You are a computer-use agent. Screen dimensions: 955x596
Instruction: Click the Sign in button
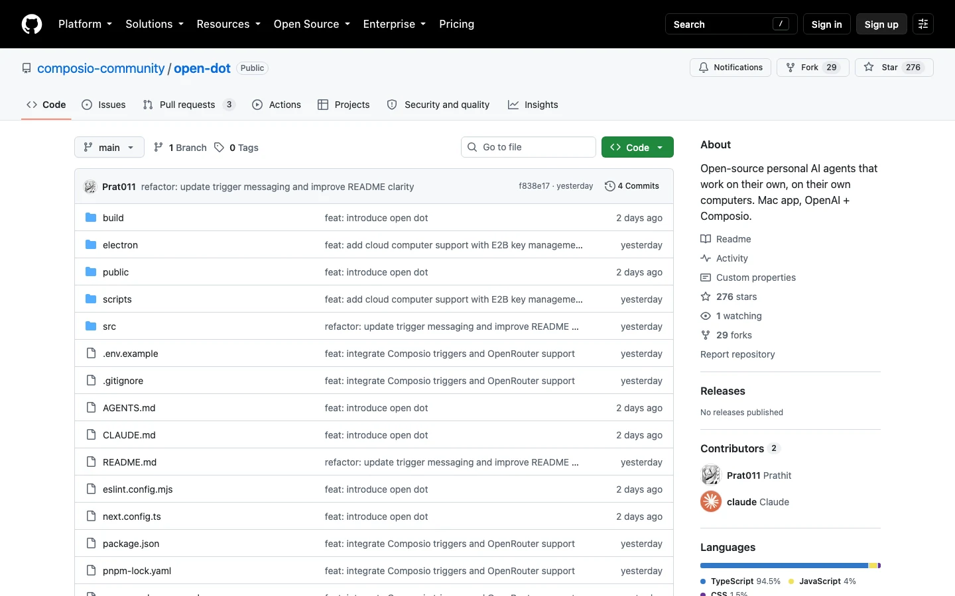826,24
